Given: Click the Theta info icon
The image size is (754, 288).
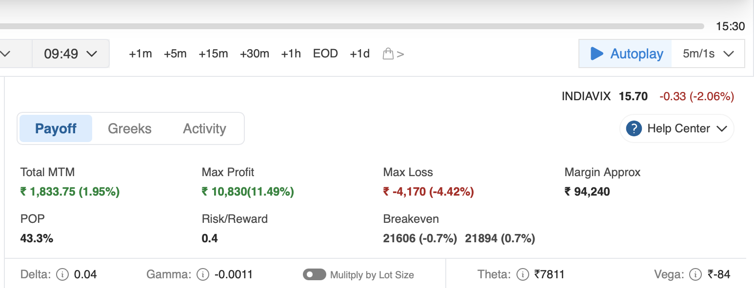Looking at the screenshot, I should point(522,275).
